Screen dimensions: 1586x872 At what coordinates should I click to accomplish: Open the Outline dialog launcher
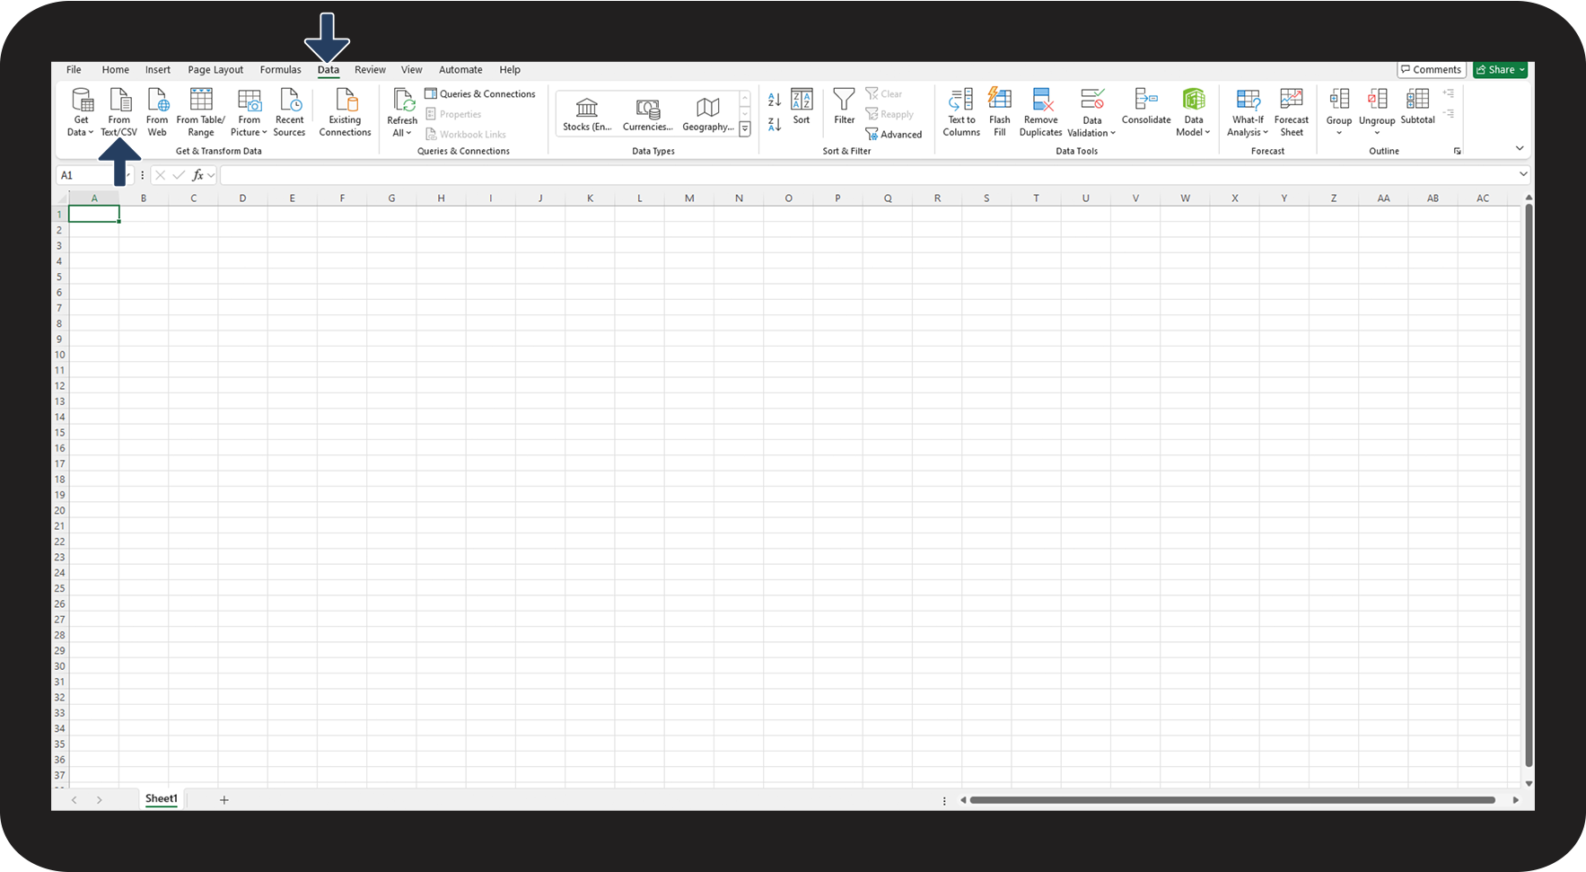pos(1457,151)
